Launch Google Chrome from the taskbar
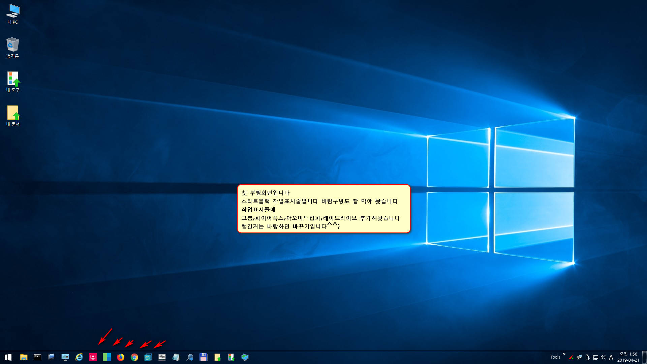The height and width of the screenshot is (364, 647). tap(134, 357)
